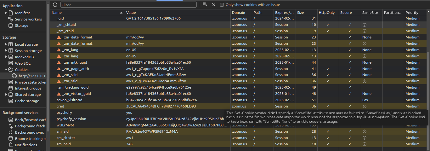
Task: Click the SameSite info icon in zm_cluster row
Action: [364, 138]
